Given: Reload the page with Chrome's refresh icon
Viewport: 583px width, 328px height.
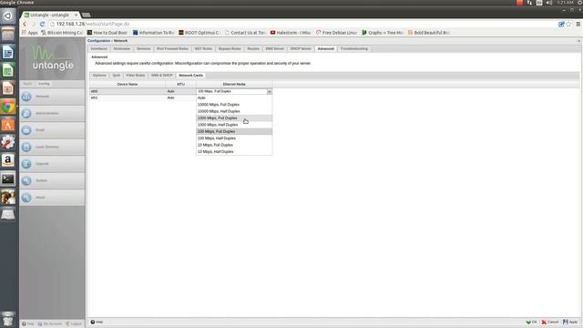Looking at the screenshot, I should click(x=42, y=25).
